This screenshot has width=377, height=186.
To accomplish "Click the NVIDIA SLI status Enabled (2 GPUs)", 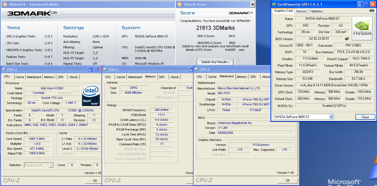I will [334, 106].
